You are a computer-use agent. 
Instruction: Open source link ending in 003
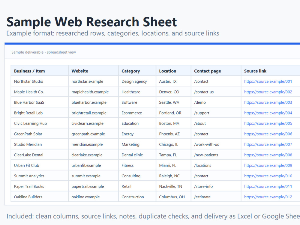(268, 102)
